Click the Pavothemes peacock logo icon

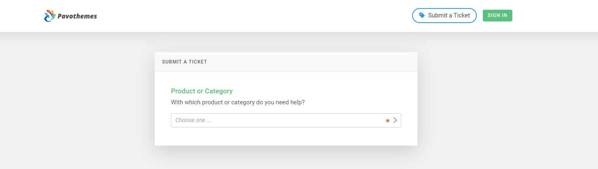click(x=49, y=16)
